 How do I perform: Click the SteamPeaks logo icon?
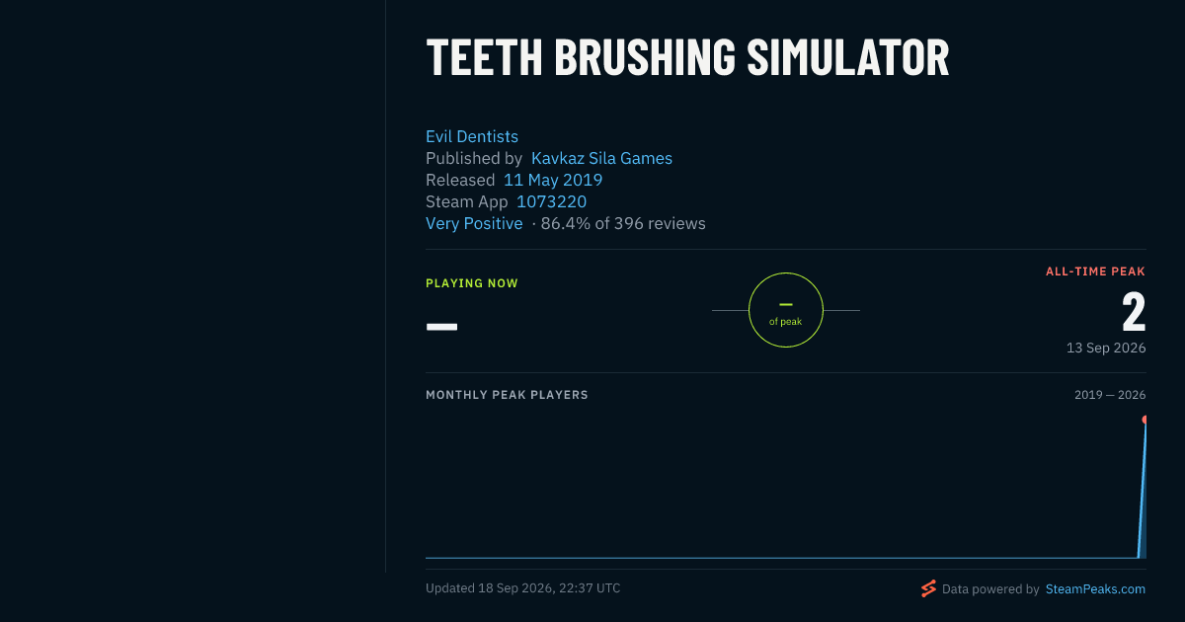click(x=928, y=588)
